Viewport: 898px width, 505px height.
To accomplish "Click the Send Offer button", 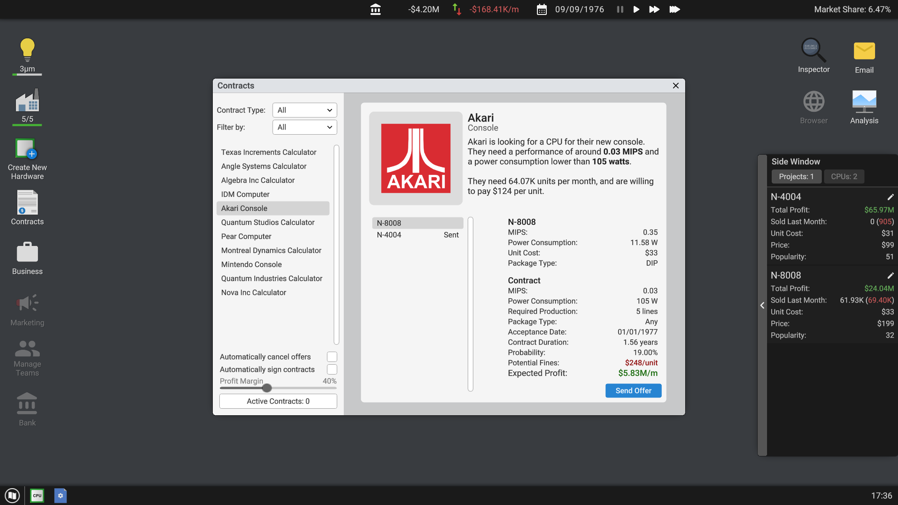I will coord(633,391).
